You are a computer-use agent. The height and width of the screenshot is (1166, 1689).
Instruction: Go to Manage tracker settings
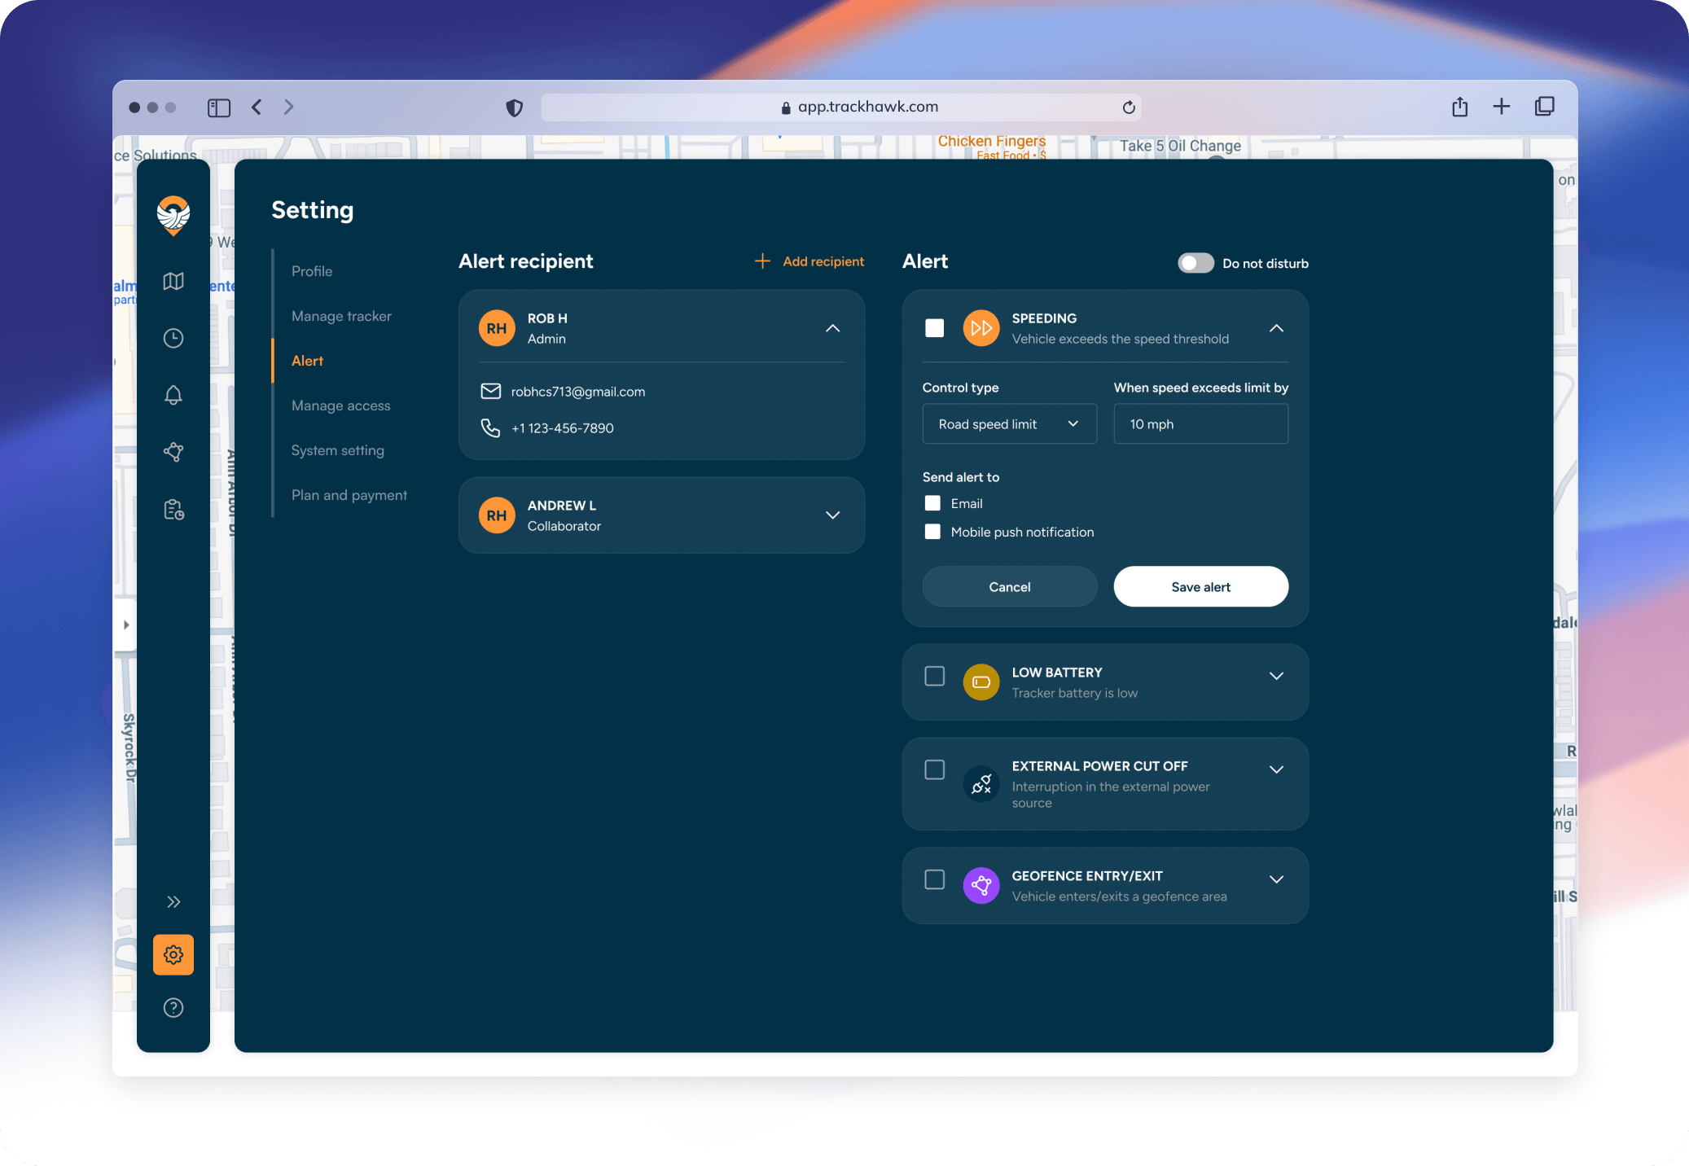click(x=341, y=316)
